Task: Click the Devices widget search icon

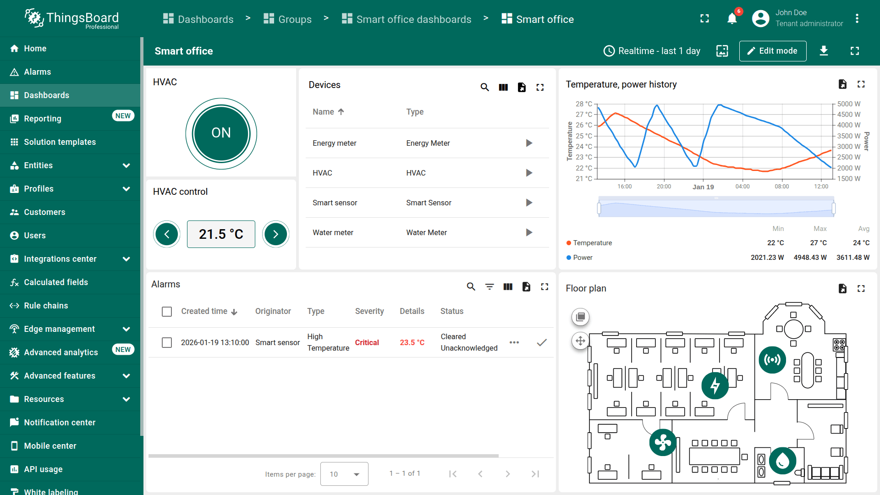Action: pyautogui.click(x=484, y=87)
